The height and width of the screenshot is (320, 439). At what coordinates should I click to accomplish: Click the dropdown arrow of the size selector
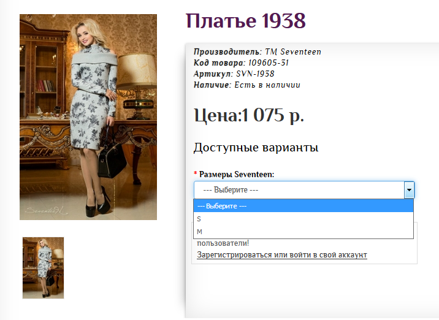[x=409, y=190]
